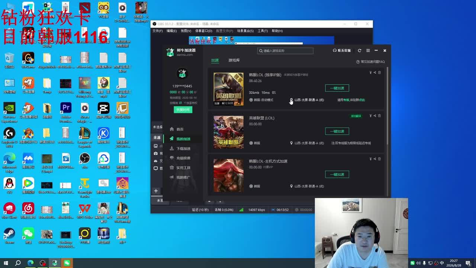
Task: Open the accelerator hamburger menu
Action: pos(368,51)
